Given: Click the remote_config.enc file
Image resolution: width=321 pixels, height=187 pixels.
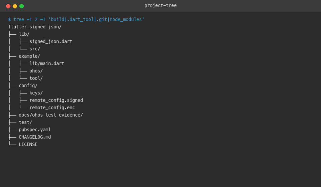Looking at the screenshot, I should pyautogui.click(x=52, y=108).
